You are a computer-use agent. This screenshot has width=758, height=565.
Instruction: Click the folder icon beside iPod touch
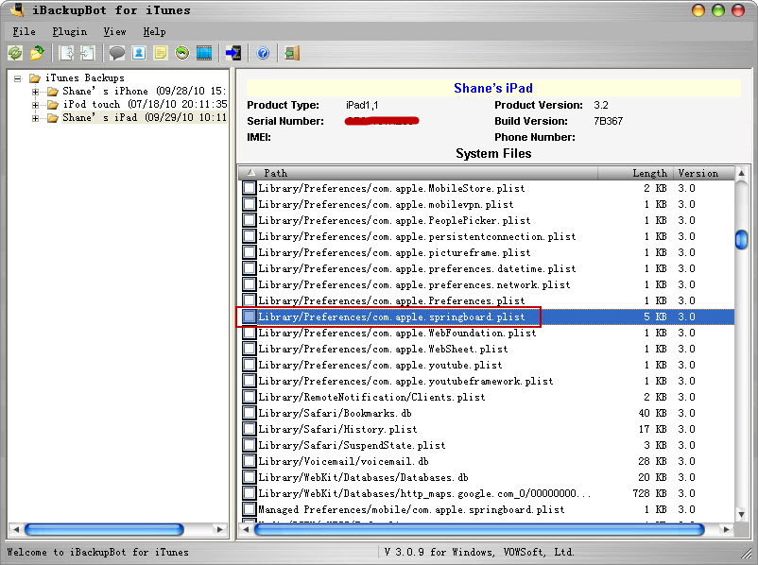click(53, 104)
